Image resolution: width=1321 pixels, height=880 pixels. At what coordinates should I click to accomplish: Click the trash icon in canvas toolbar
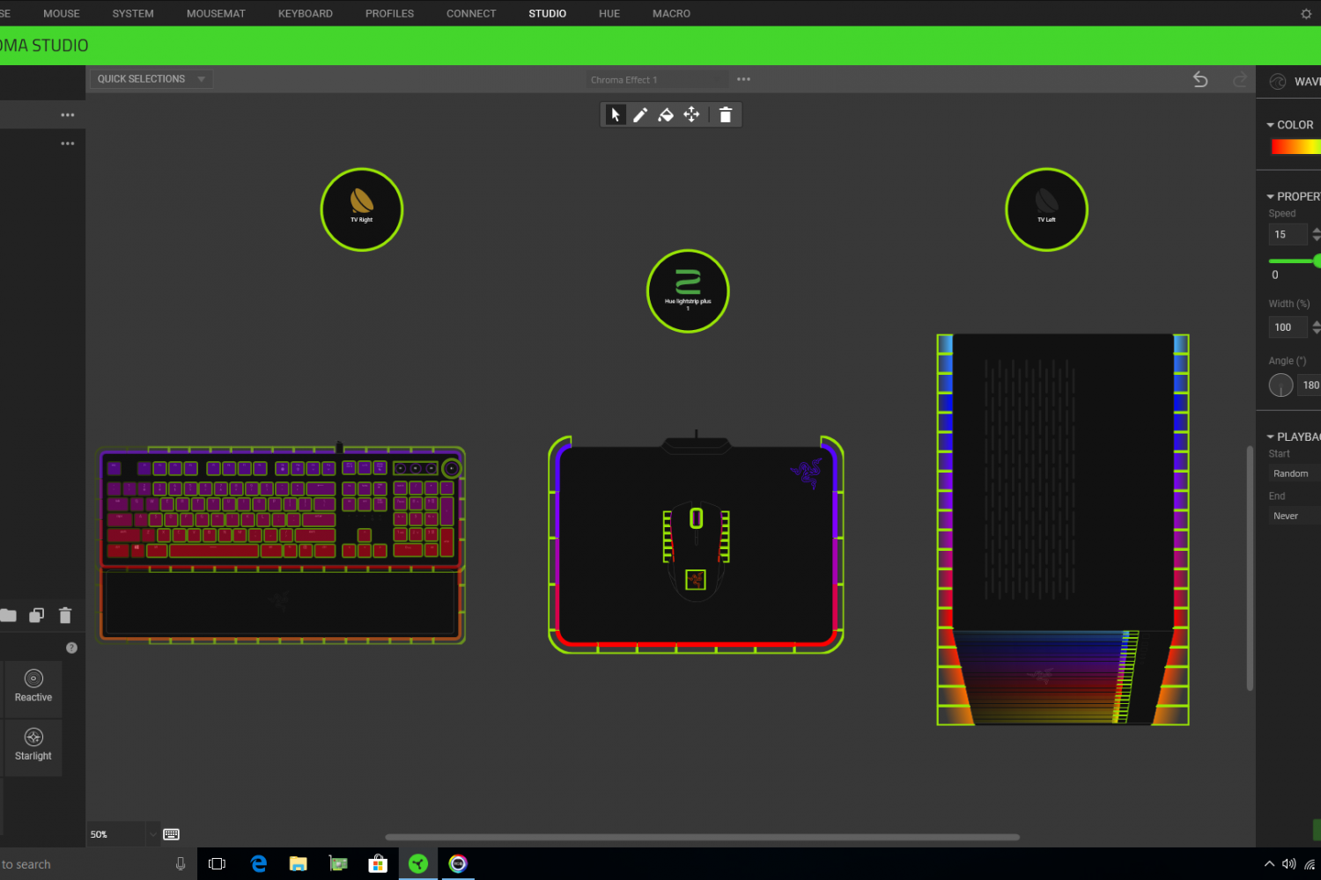[x=725, y=115]
